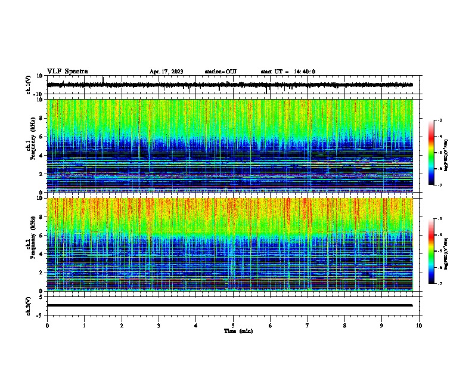Click time-axis tick label 7

tap(308, 326)
